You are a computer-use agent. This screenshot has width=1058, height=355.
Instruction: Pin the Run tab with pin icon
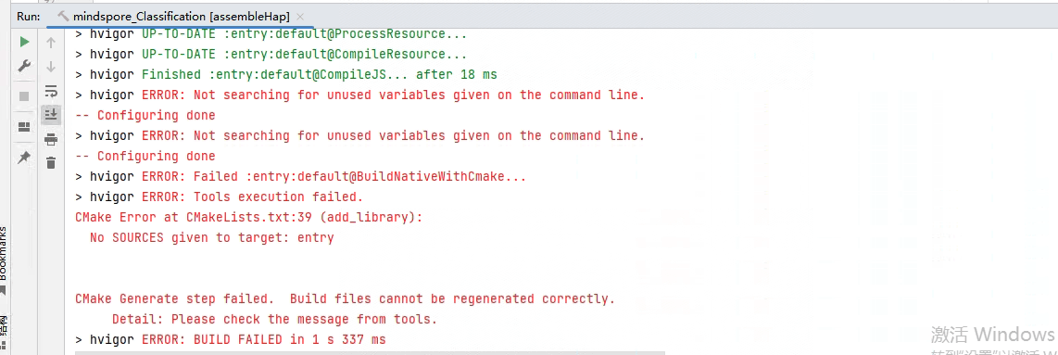(24, 158)
